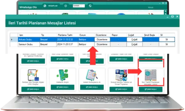Click the Sosyal Medya social logos icon

[x=121, y=75]
